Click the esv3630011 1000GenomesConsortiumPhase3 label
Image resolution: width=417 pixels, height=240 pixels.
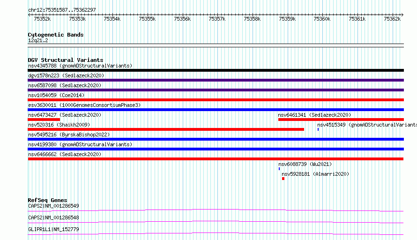coord(84,105)
